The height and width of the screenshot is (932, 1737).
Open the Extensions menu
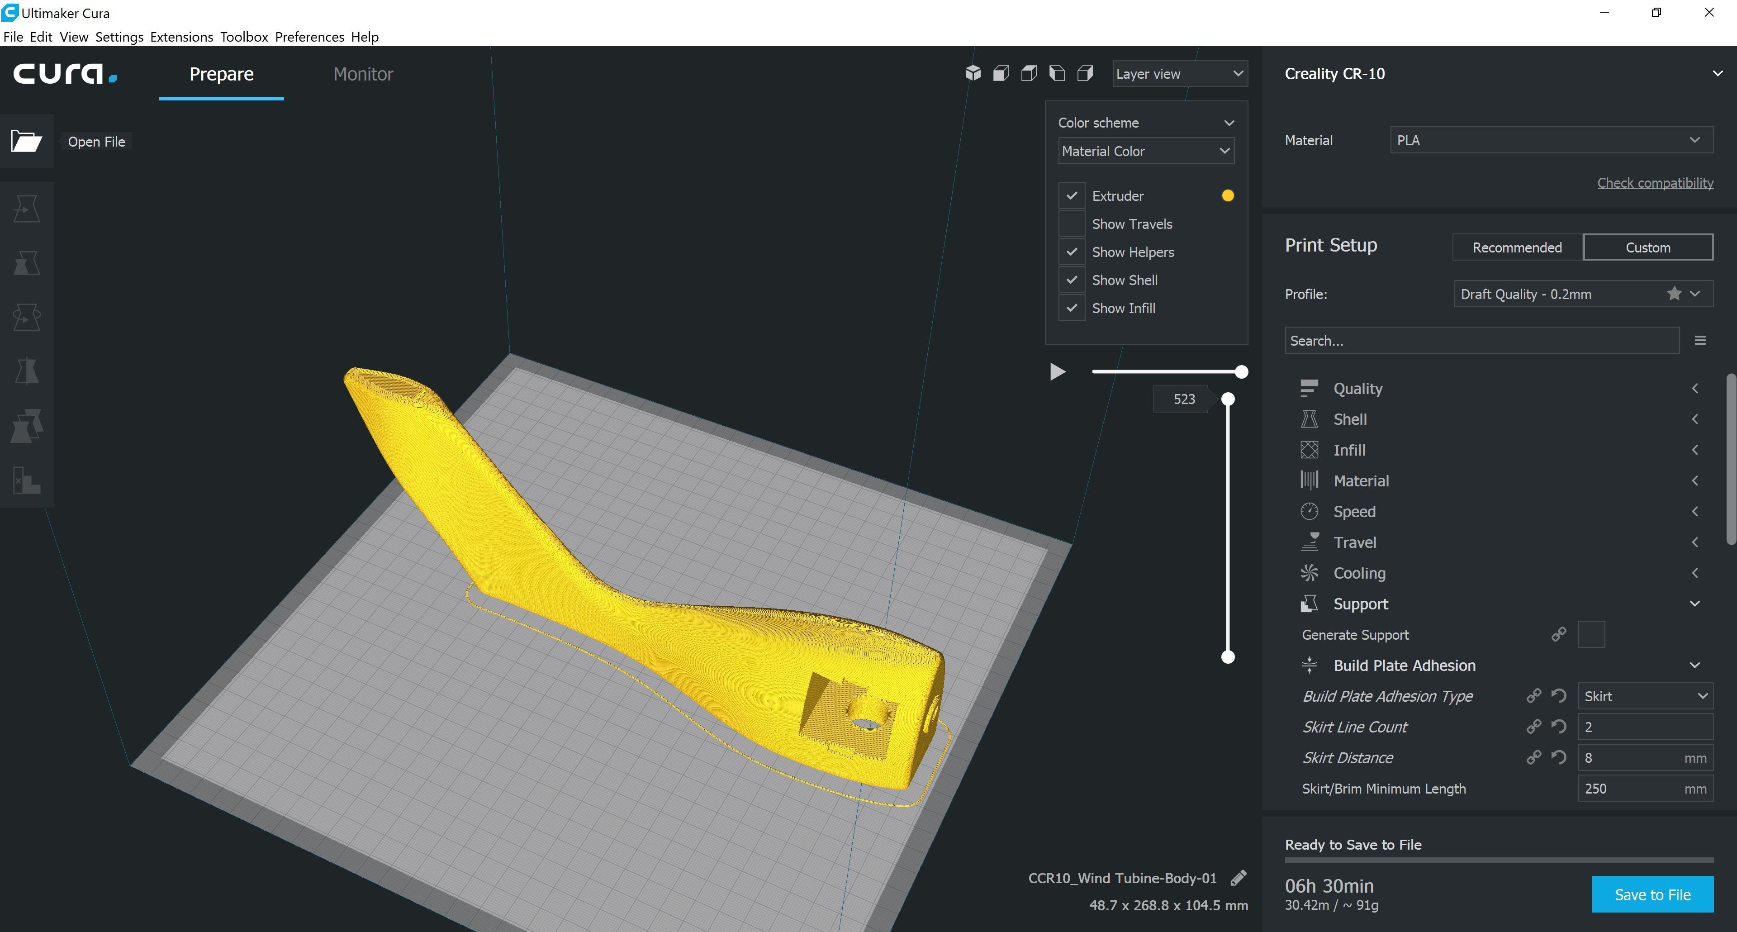[x=181, y=36]
